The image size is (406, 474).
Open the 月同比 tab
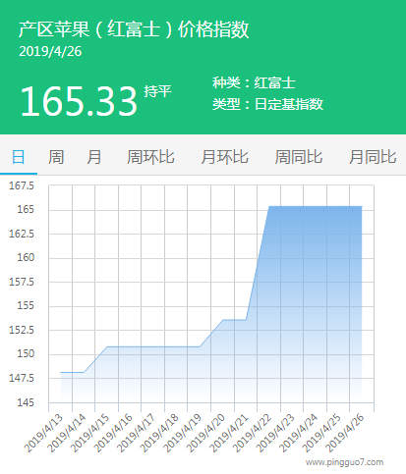[x=373, y=157]
